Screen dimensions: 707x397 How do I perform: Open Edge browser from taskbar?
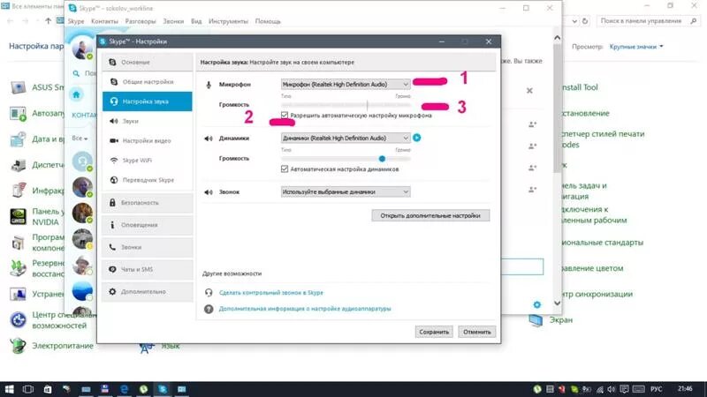point(124,389)
